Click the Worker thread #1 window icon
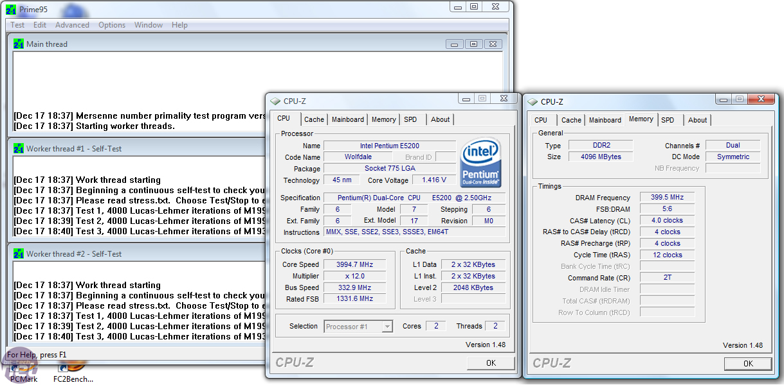The width and height of the screenshot is (784, 385). [19, 149]
